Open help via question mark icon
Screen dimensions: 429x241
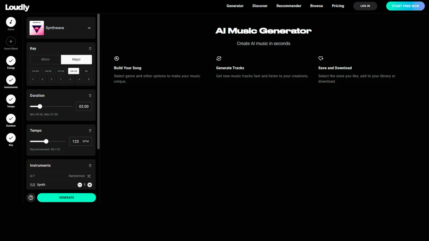point(31,197)
